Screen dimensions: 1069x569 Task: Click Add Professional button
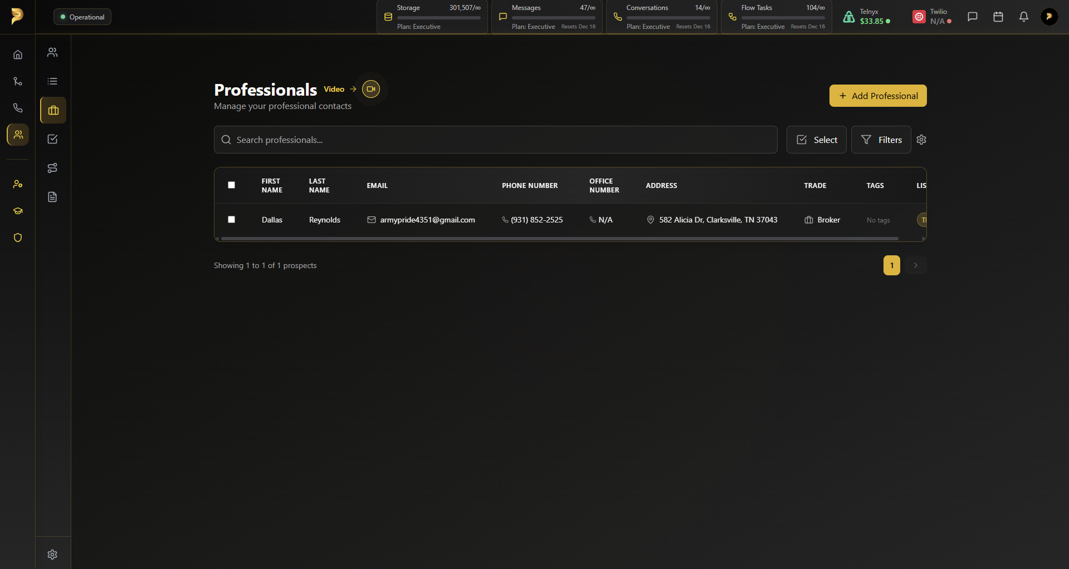pyautogui.click(x=878, y=96)
